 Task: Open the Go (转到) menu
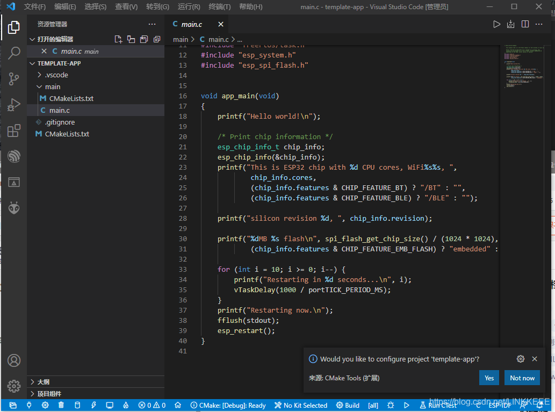pyautogui.click(x=157, y=7)
